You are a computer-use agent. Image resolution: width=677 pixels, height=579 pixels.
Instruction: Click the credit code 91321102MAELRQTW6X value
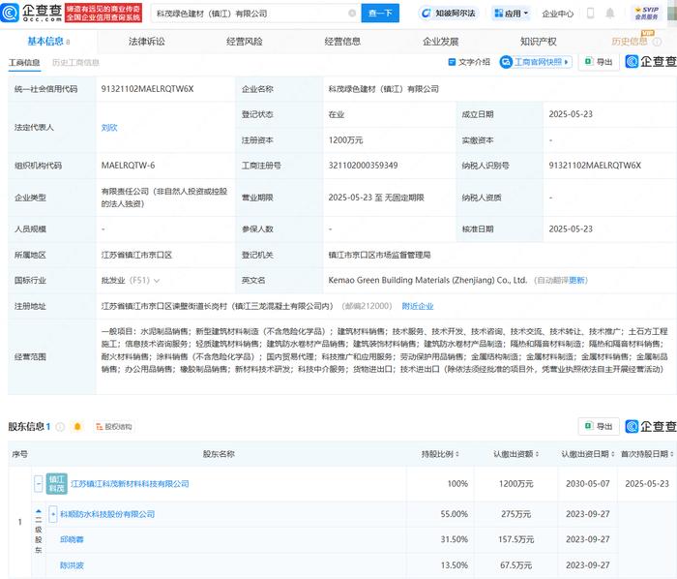click(147, 89)
